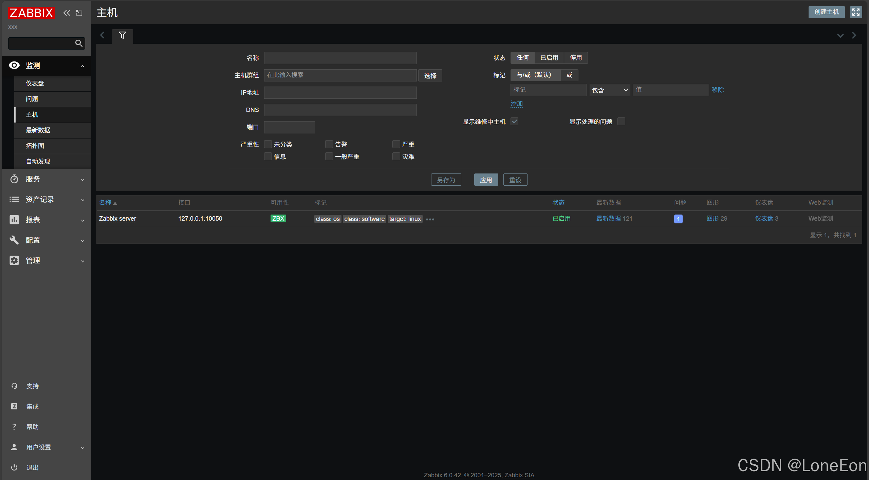869x480 pixels.
Task: Click the sidebar search magnifier icon
Action: point(79,43)
